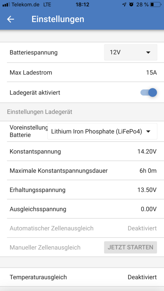Click the arrow beside 12V
The image size is (164, 291).
pyautogui.click(x=148, y=53)
